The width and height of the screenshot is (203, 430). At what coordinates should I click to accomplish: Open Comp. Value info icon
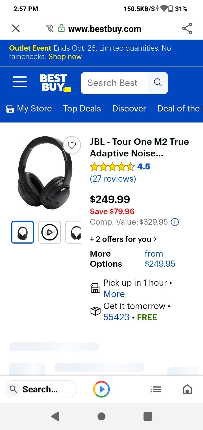coord(175,222)
